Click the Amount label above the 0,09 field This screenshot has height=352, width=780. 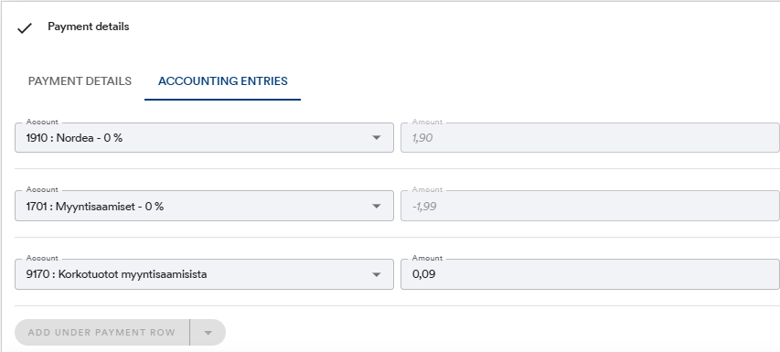pyautogui.click(x=427, y=258)
